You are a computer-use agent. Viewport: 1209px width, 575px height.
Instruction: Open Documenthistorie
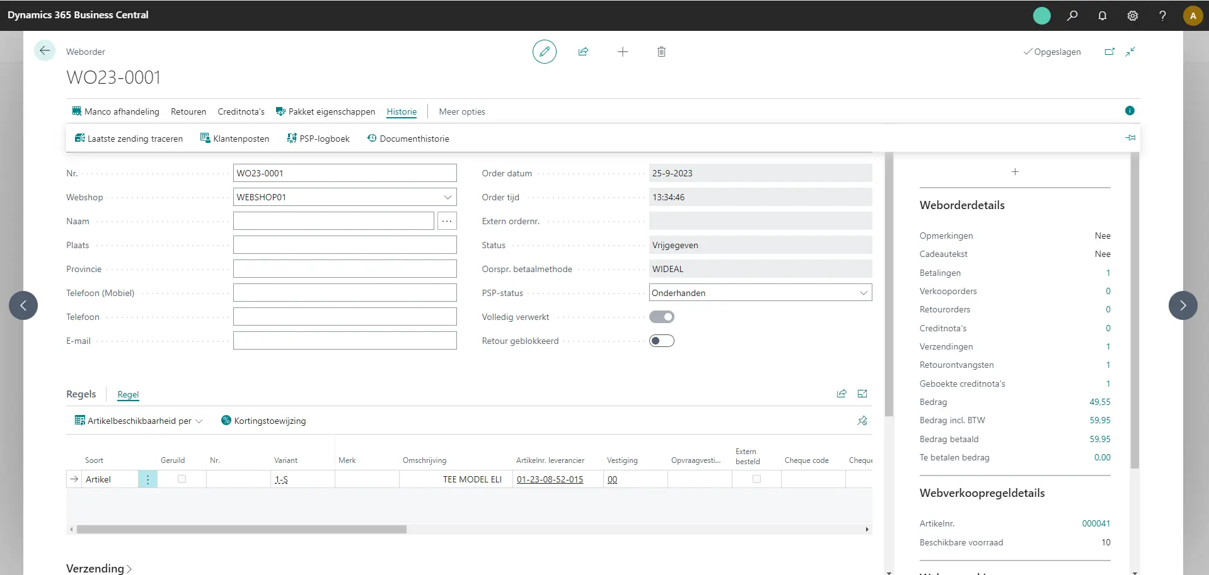(x=408, y=139)
